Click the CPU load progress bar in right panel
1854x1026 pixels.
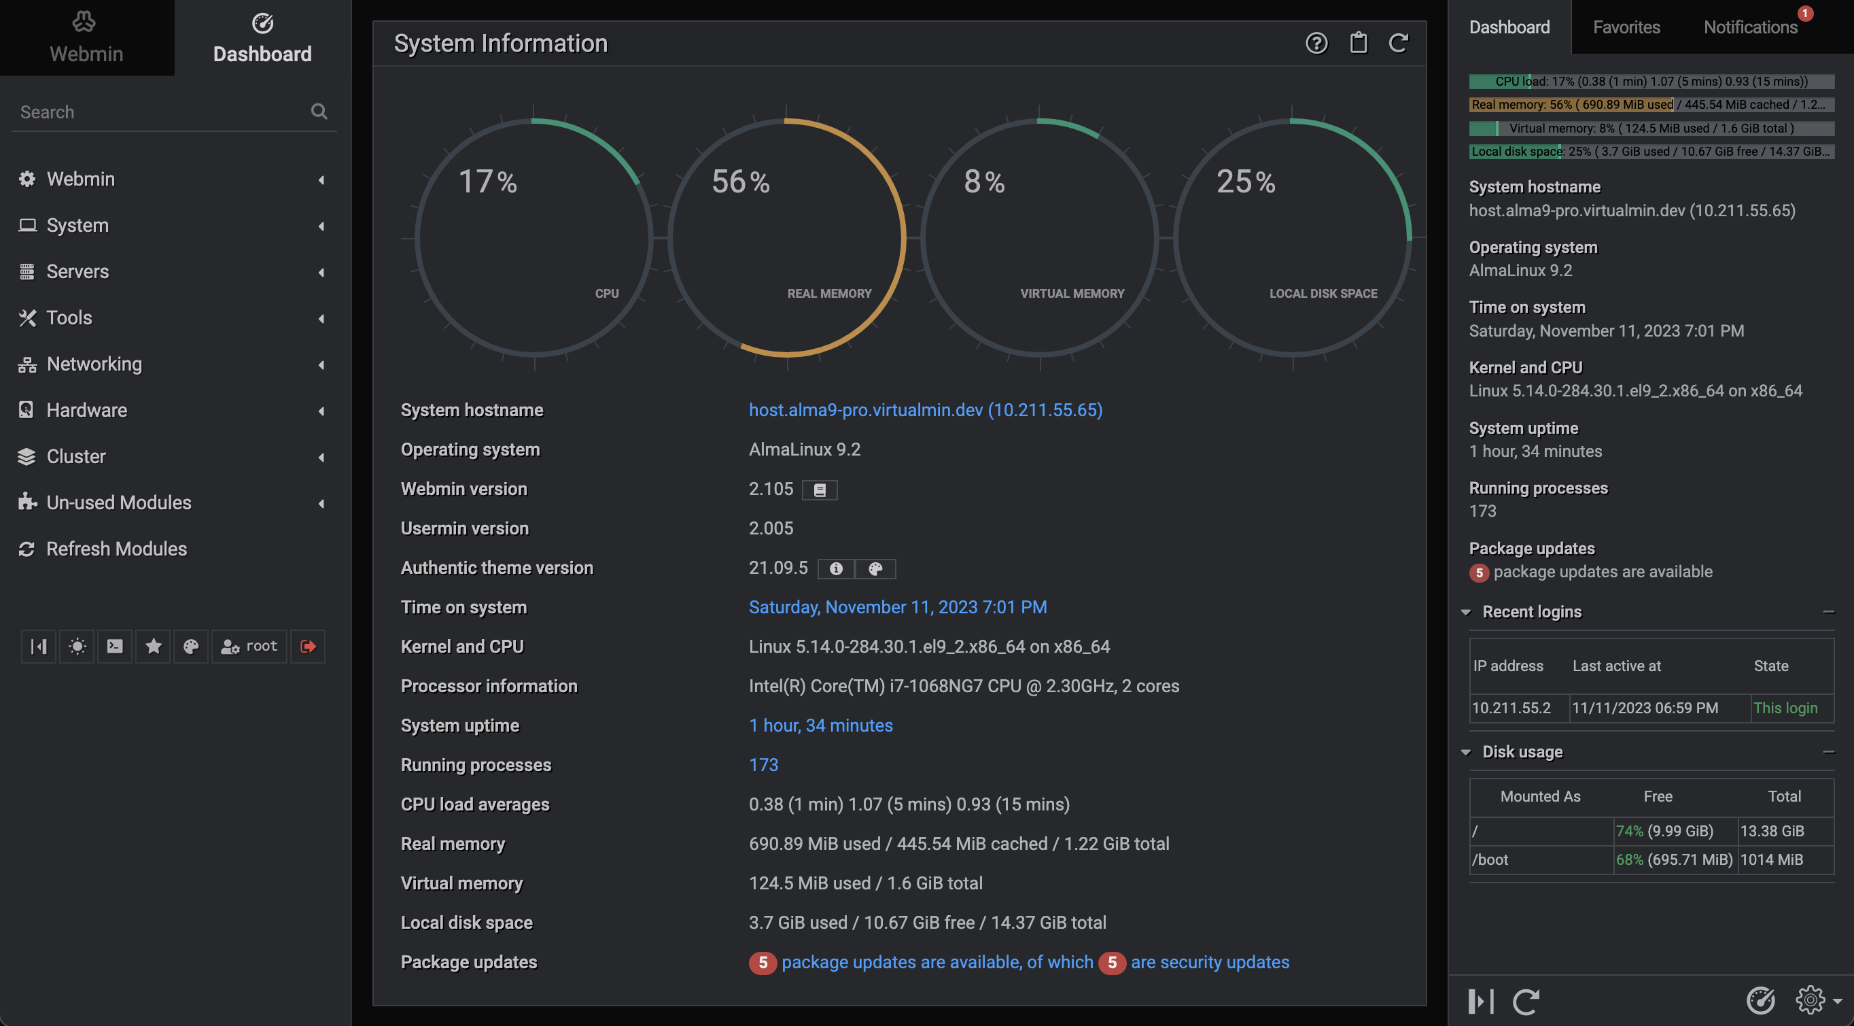pyautogui.click(x=1651, y=82)
